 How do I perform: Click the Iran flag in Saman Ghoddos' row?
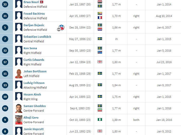[x=100, y=110]
